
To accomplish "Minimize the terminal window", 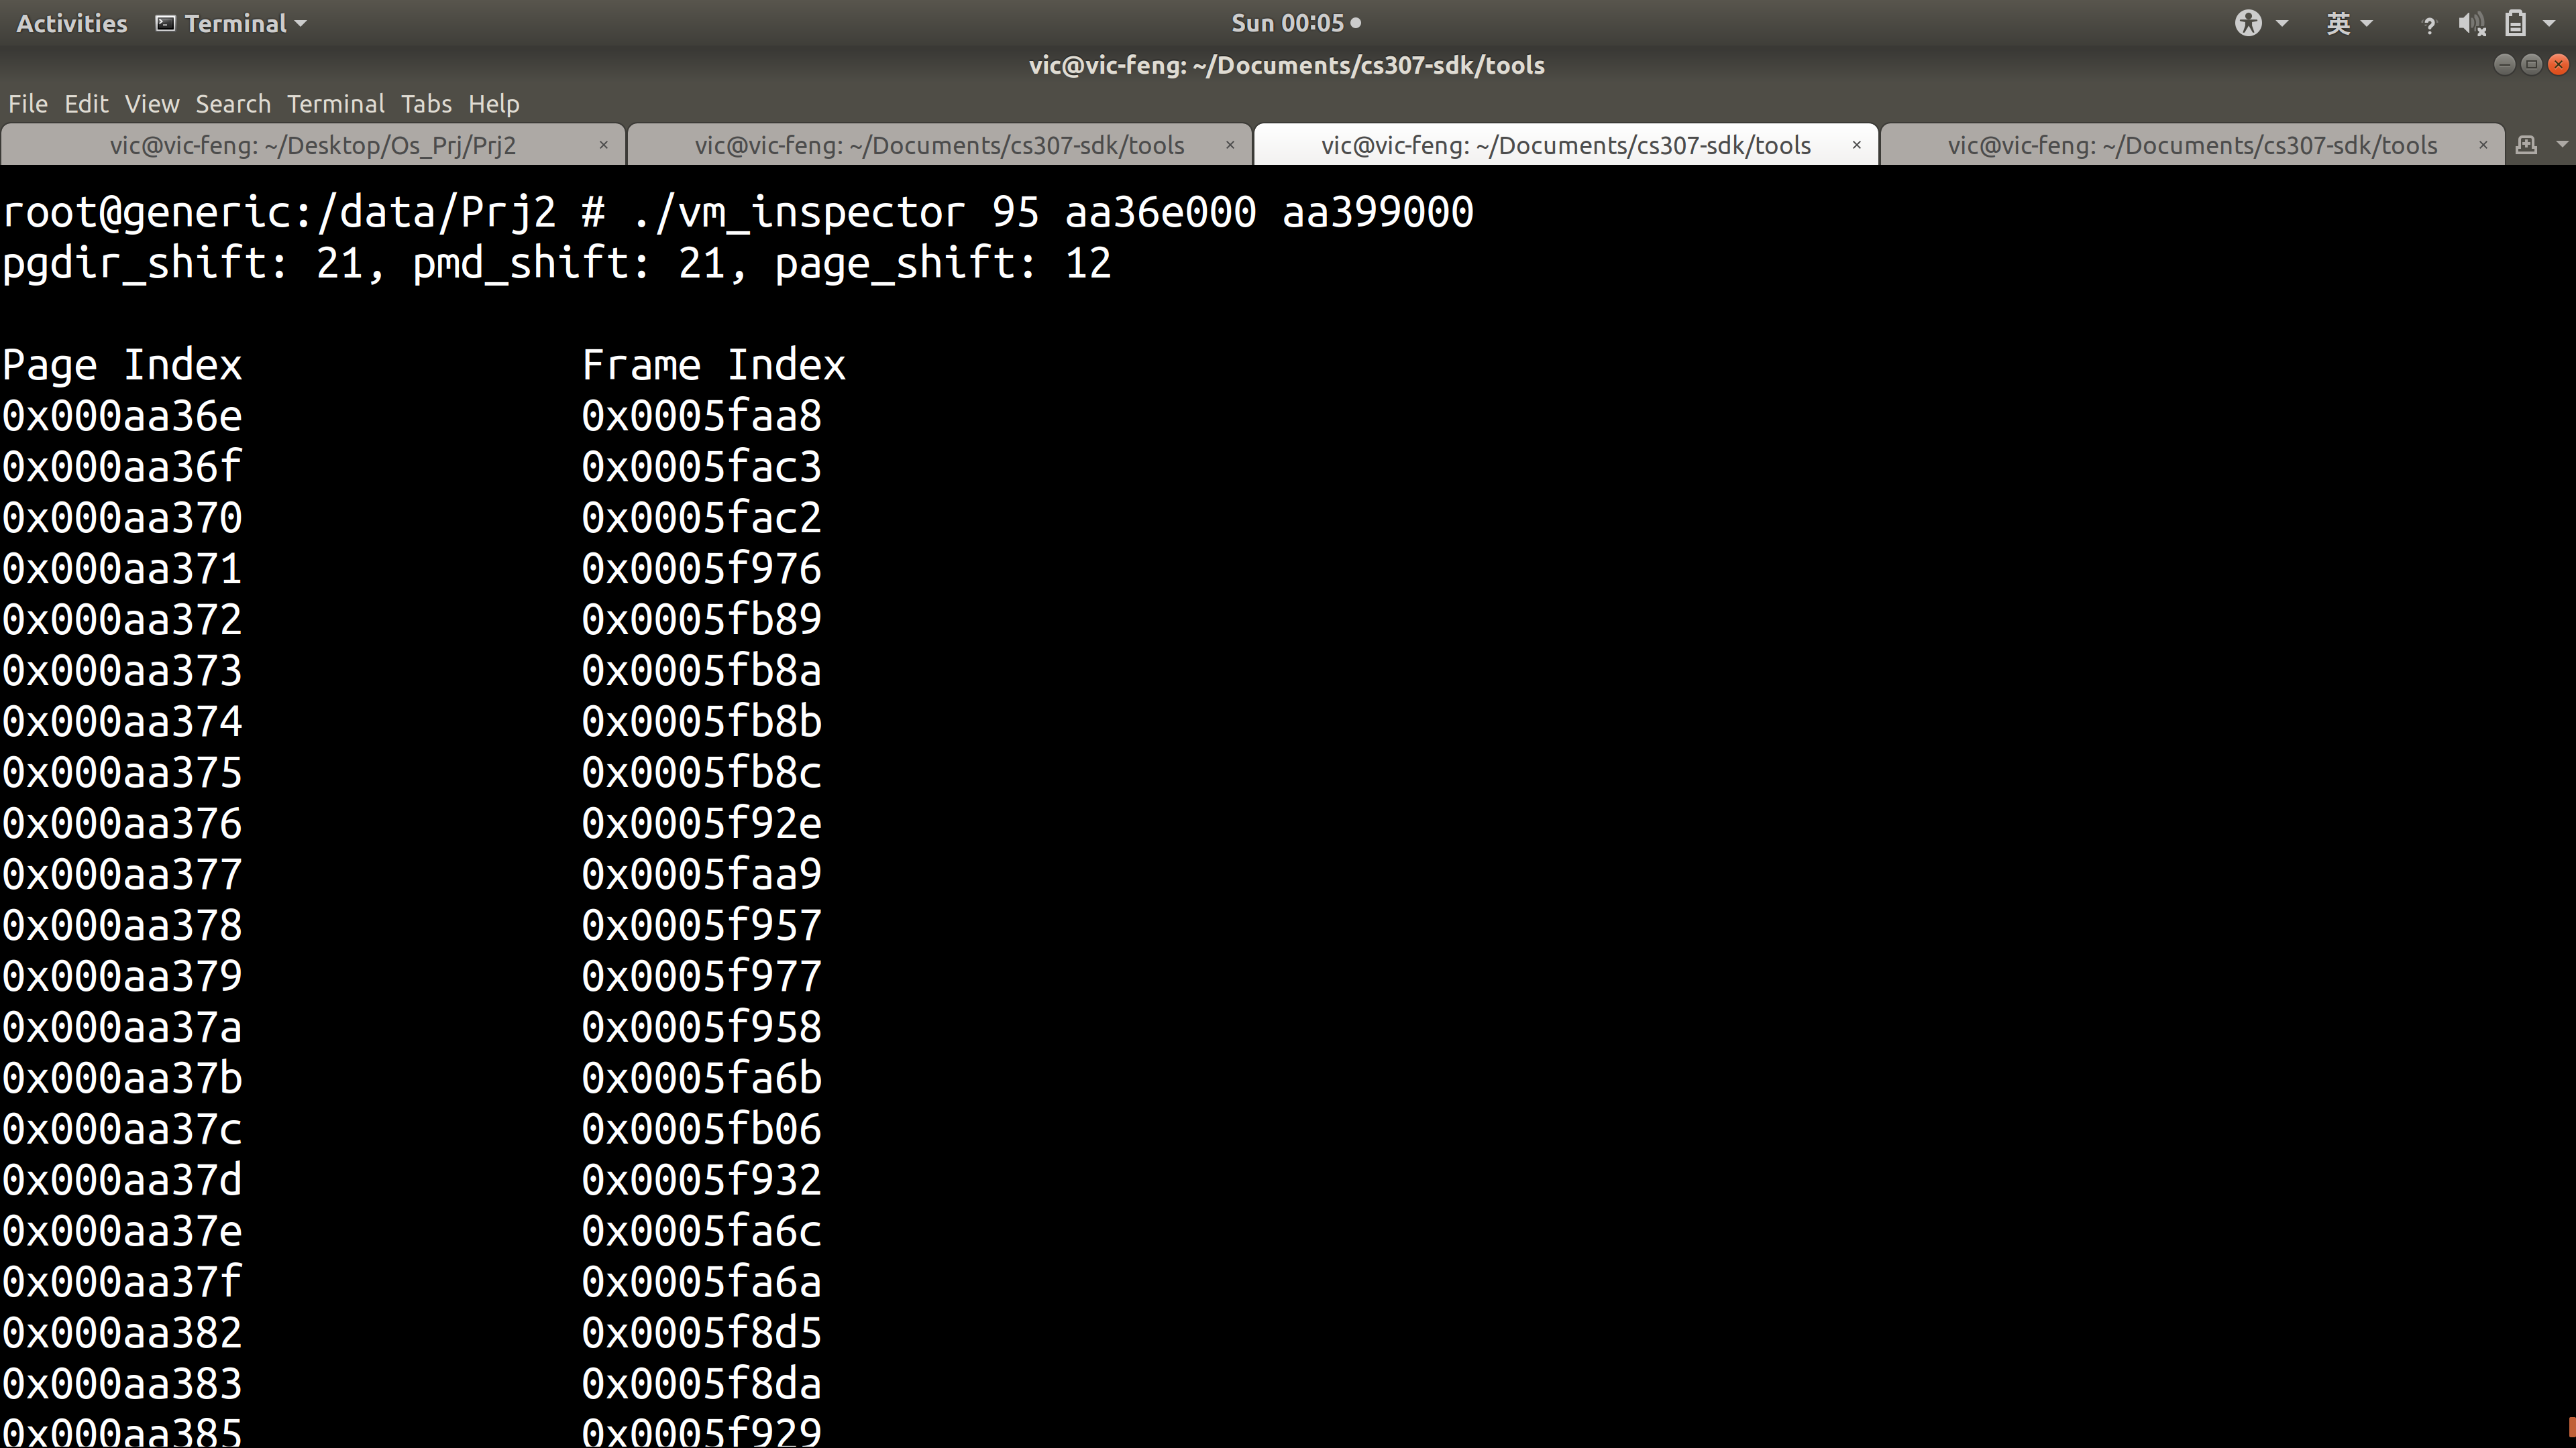I will pyautogui.click(x=2504, y=64).
